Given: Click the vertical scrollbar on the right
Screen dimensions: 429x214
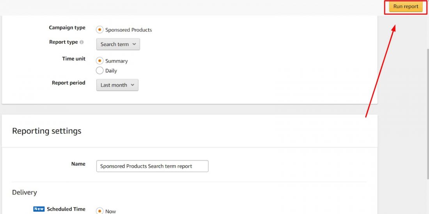Looking at the screenshot, I should 427,114.
